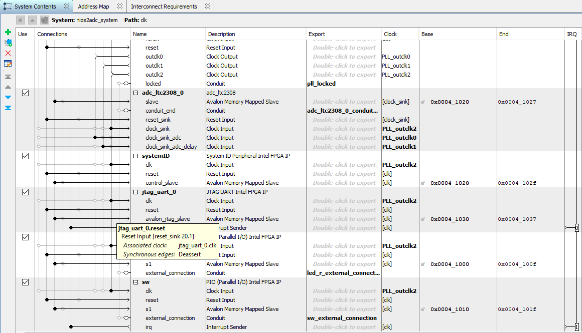
Task: Select the outclk0 clock output name
Action: pos(154,57)
